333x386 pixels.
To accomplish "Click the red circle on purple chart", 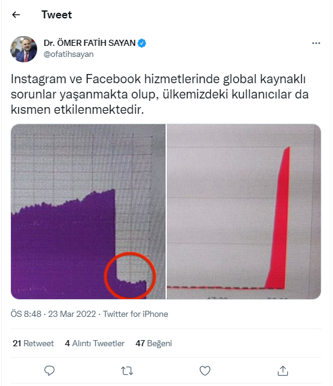I will [130, 275].
